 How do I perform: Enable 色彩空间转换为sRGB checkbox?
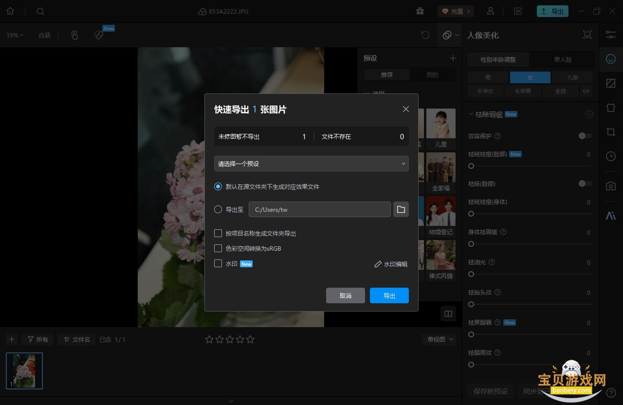point(218,248)
